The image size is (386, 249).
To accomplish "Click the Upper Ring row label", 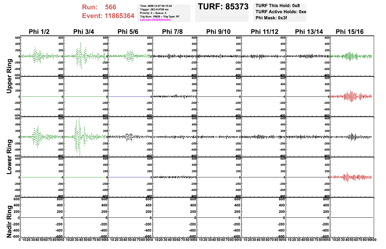I will [9, 76].
